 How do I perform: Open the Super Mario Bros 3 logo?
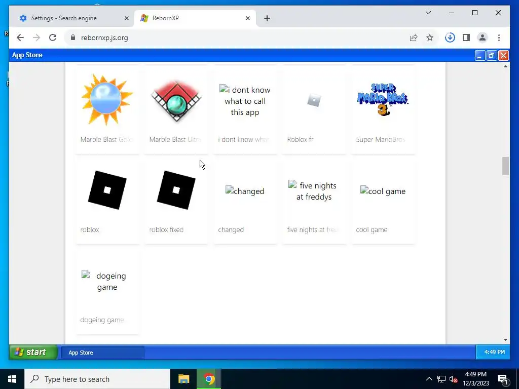(383, 100)
